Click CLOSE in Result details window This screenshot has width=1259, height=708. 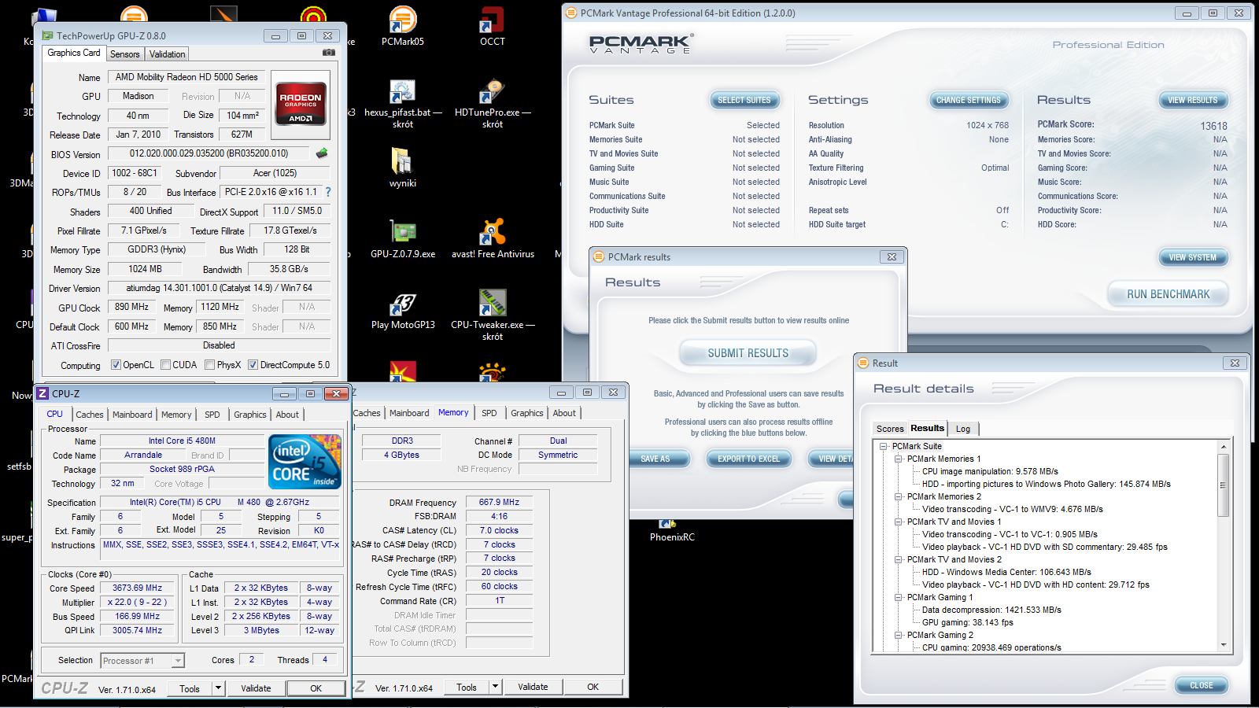coord(1202,685)
